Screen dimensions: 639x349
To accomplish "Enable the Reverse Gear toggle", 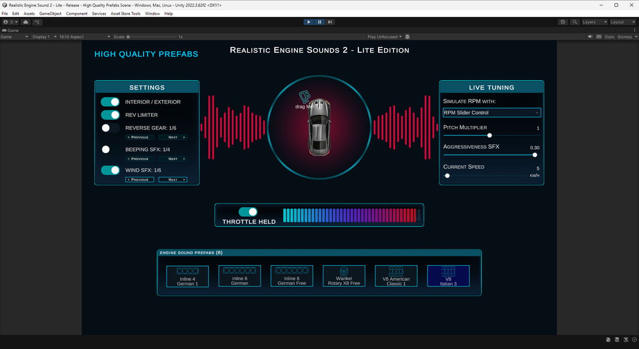I will [110, 128].
